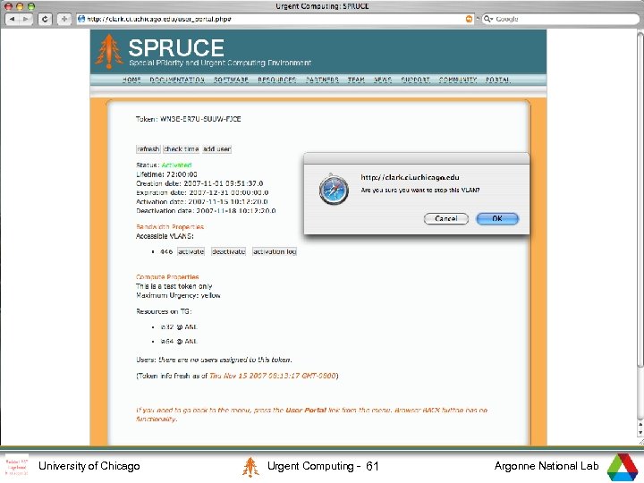Open the COMMUNITY menu item

pyautogui.click(x=458, y=80)
